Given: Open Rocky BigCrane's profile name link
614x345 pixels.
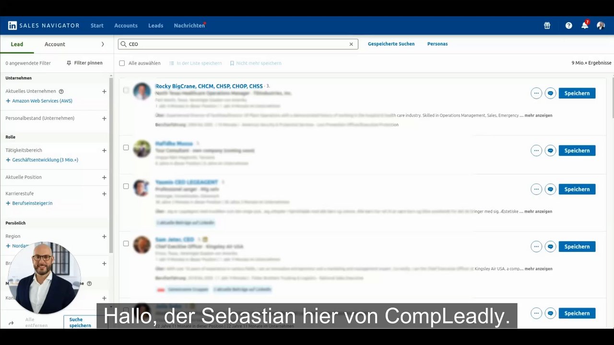Looking at the screenshot, I should pos(209,86).
